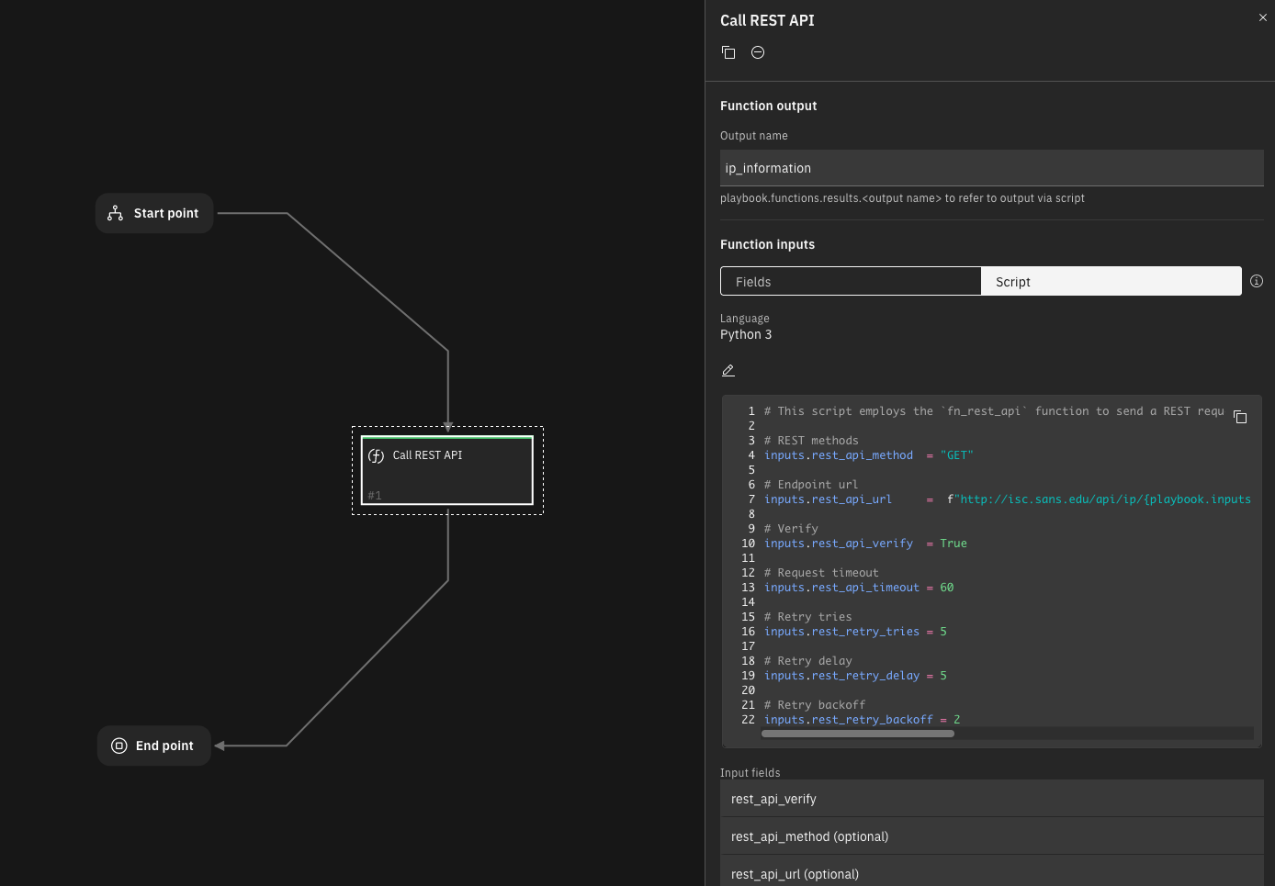Click the Output name field with ip_information
This screenshot has height=886, width=1275.
click(x=991, y=168)
